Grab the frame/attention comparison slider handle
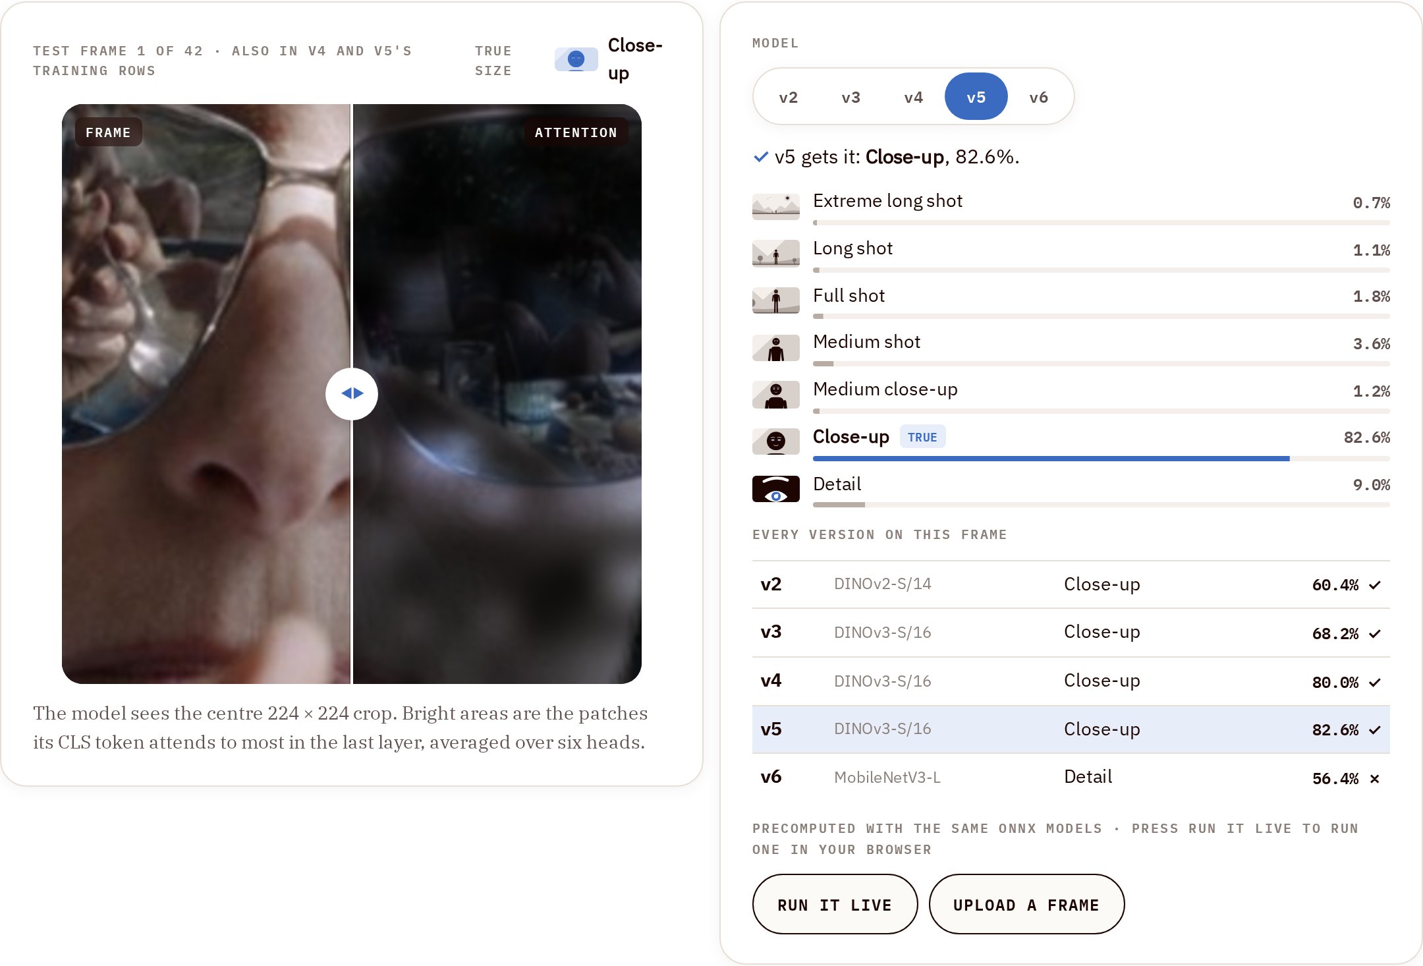Screen dimensions: 1423x966 click(352, 394)
